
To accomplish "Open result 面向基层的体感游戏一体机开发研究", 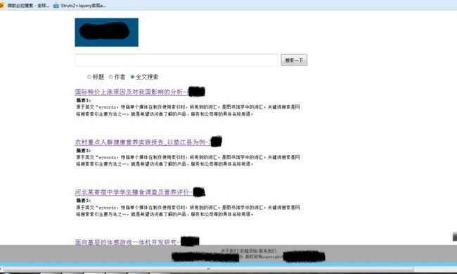I will click(x=128, y=242).
